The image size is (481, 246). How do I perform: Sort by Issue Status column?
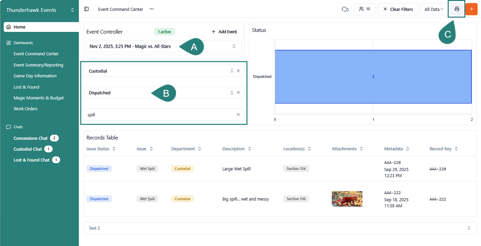(114, 149)
